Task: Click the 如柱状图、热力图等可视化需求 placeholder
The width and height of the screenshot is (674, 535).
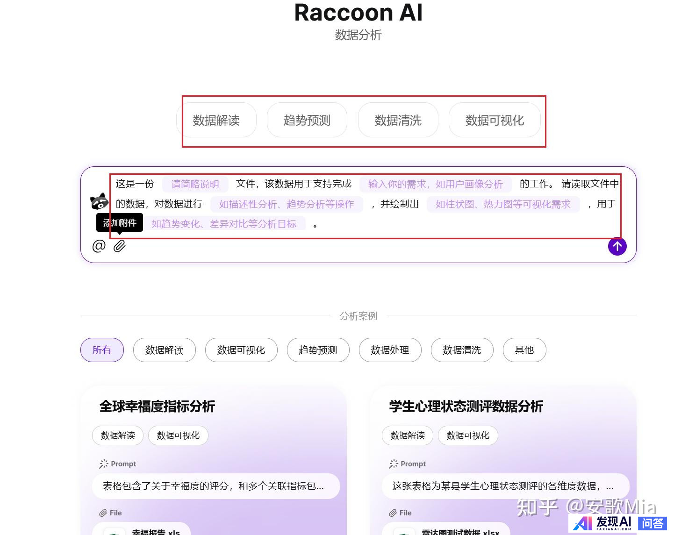Action: 503,204
